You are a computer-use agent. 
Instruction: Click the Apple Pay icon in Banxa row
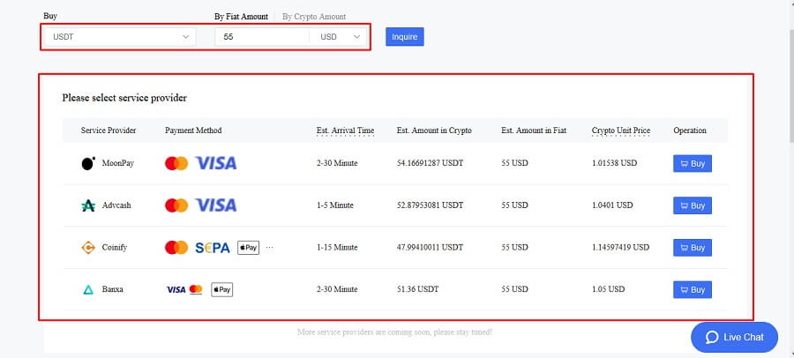coord(221,289)
